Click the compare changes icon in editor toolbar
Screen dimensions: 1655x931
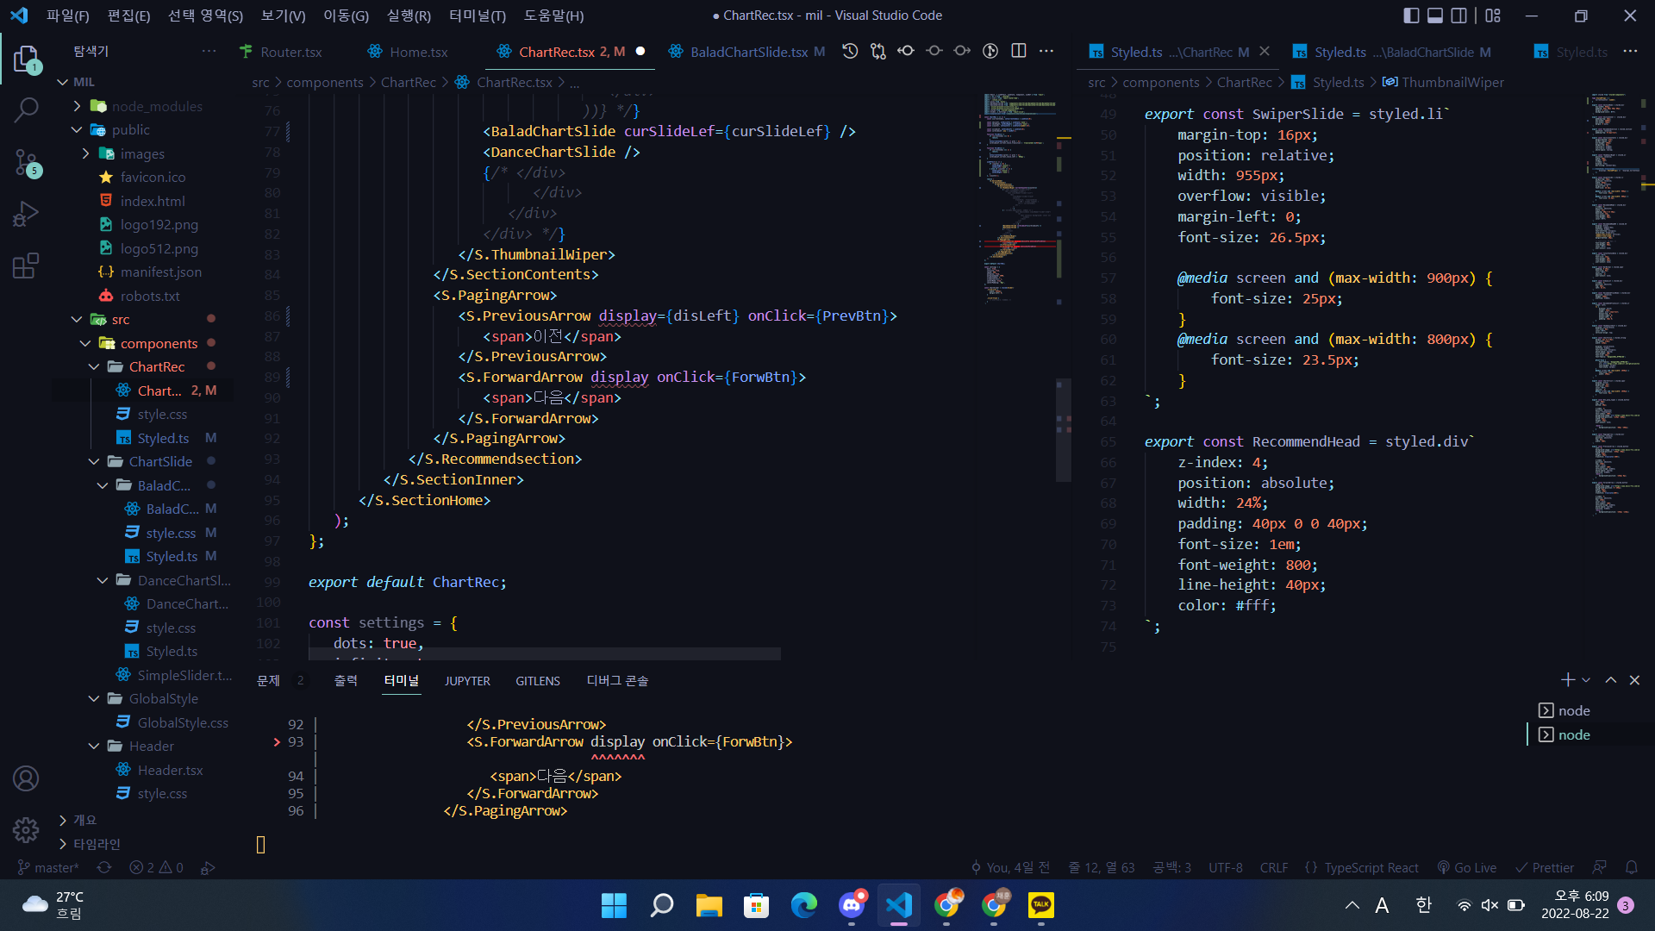(878, 52)
